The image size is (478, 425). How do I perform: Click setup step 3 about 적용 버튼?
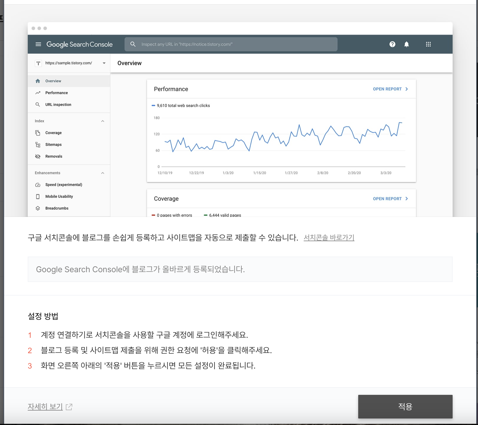pyautogui.click(x=148, y=366)
